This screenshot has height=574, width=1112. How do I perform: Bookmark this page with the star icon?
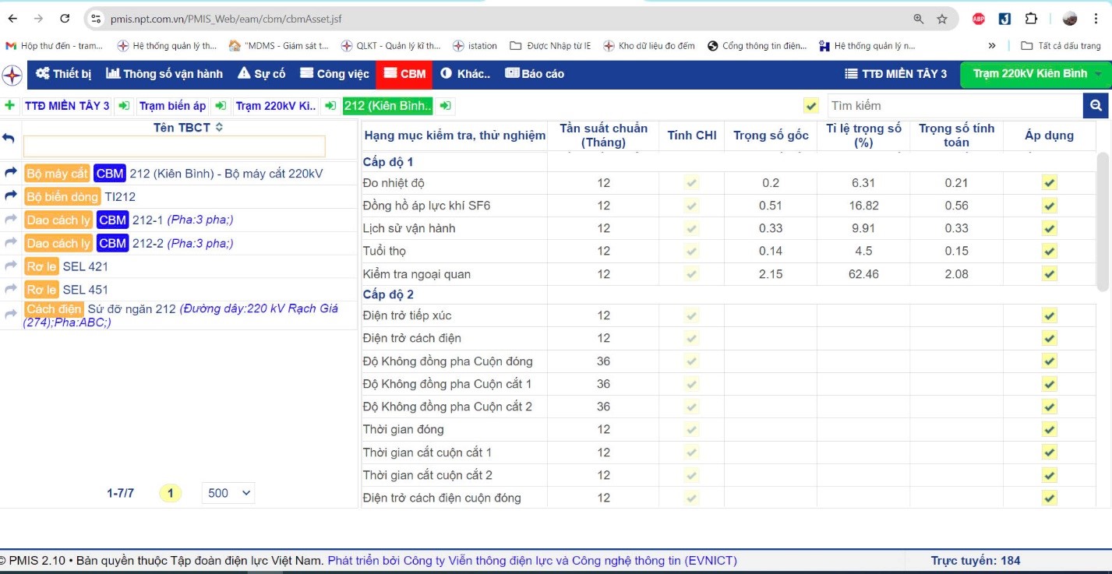coord(942,19)
